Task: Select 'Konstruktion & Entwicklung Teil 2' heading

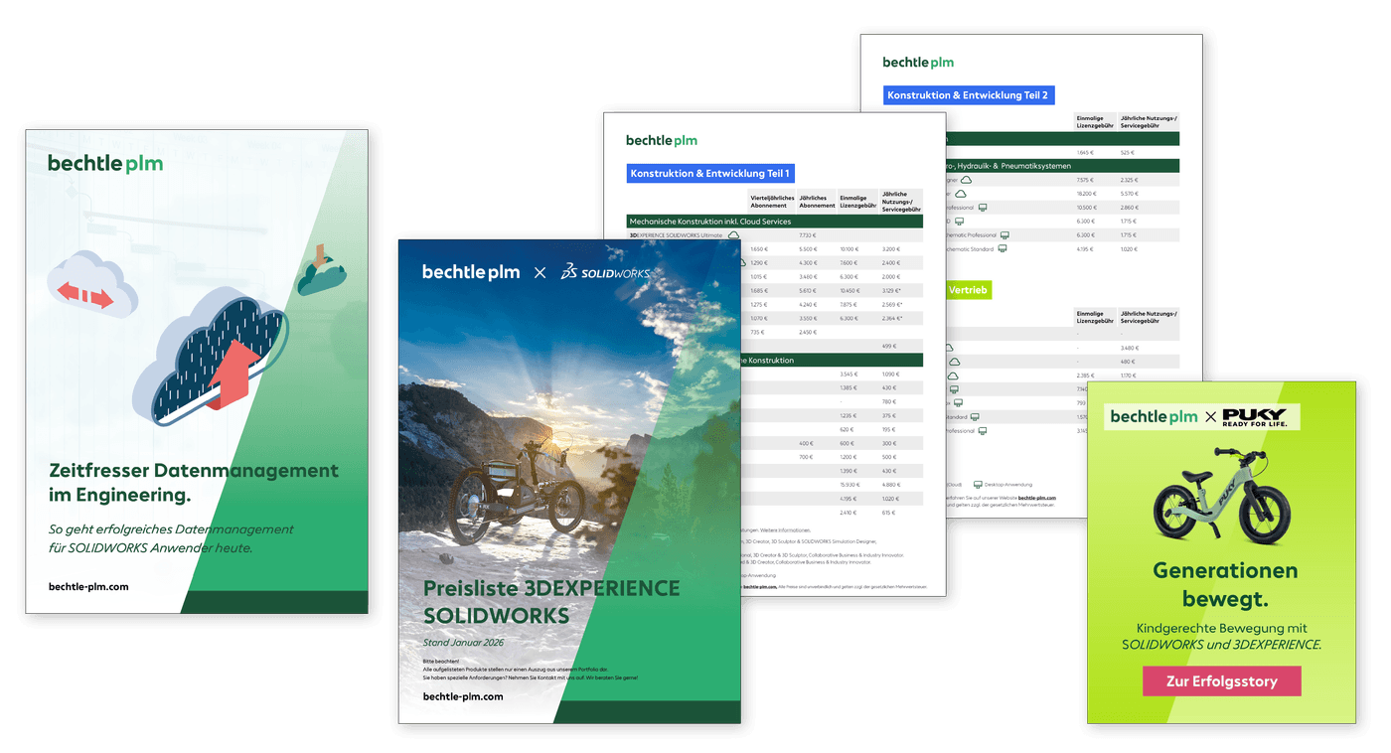Action: point(968,95)
